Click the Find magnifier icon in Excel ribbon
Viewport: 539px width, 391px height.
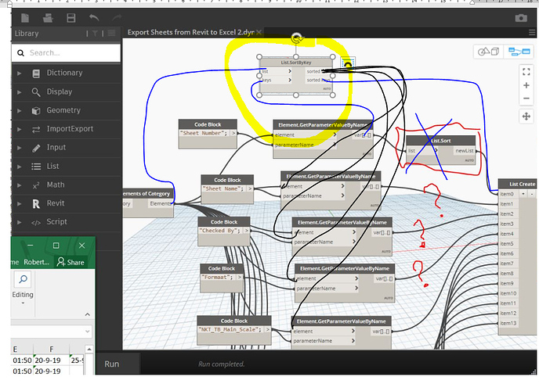(23, 279)
